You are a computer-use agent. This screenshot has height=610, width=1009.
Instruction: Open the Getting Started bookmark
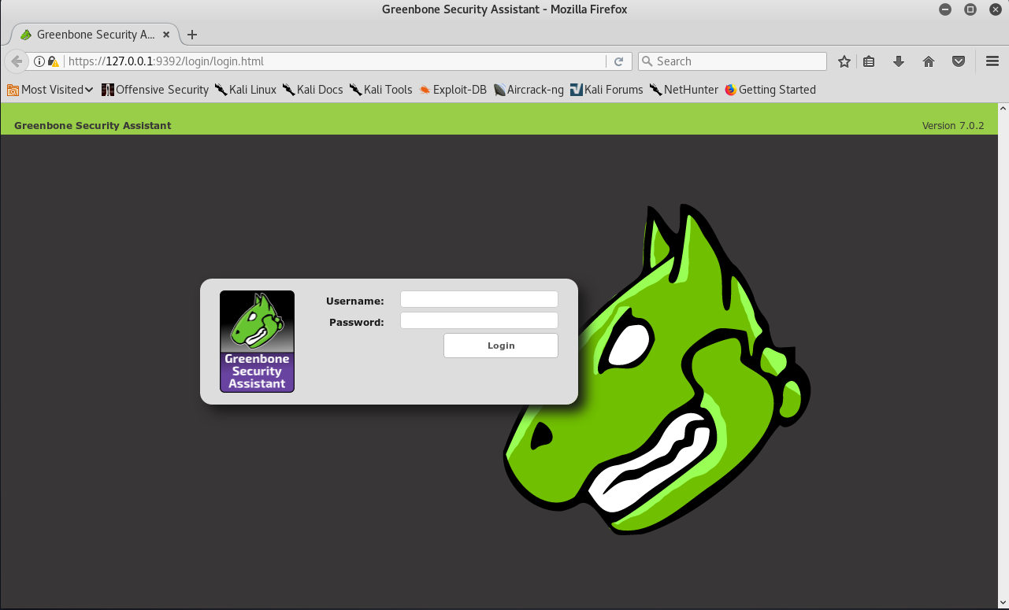(x=770, y=90)
